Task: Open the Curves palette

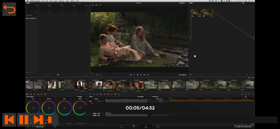Action: pos(90,94)
